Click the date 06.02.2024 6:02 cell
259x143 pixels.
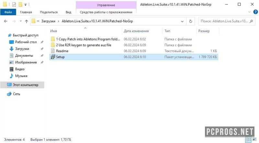coord(135,39)
